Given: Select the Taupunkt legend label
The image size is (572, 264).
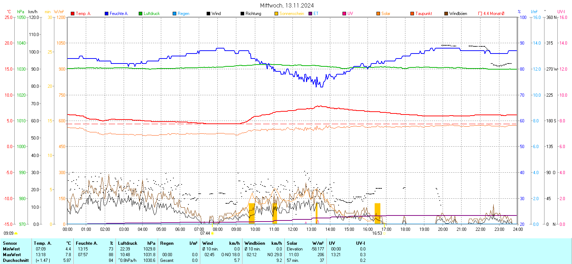Looking at the screenshot, I should tap(424, 14).
